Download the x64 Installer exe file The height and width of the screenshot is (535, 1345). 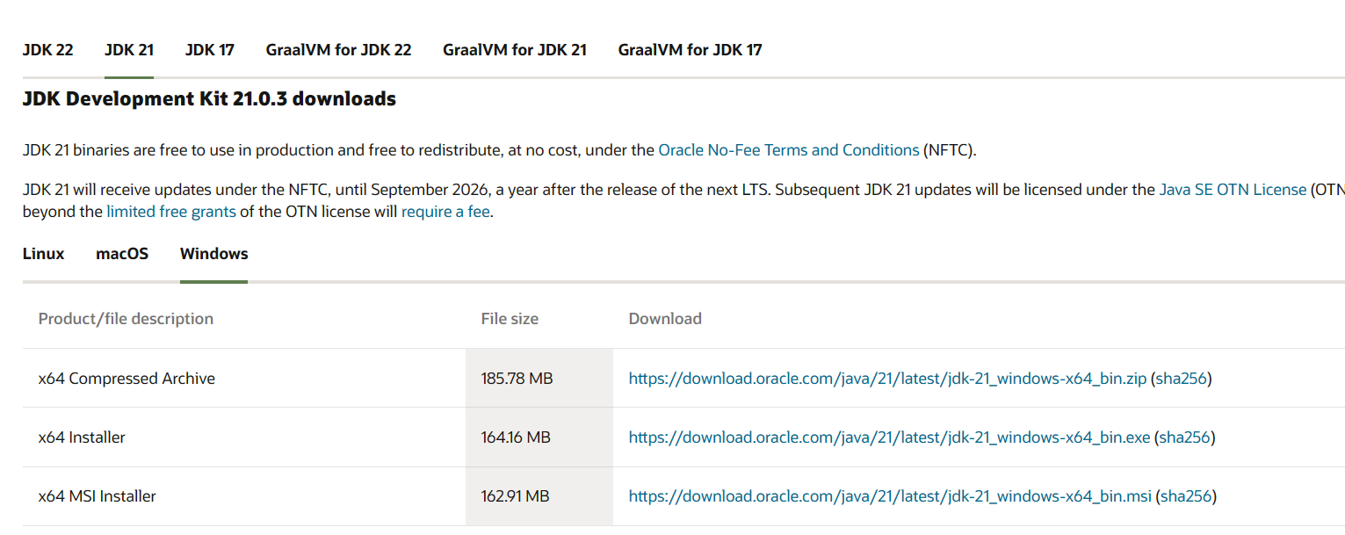889,437
